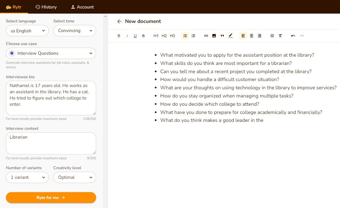Screen dimensions: 340x208
Task: Click the Rytr logo
Action: tap(14, 7)
